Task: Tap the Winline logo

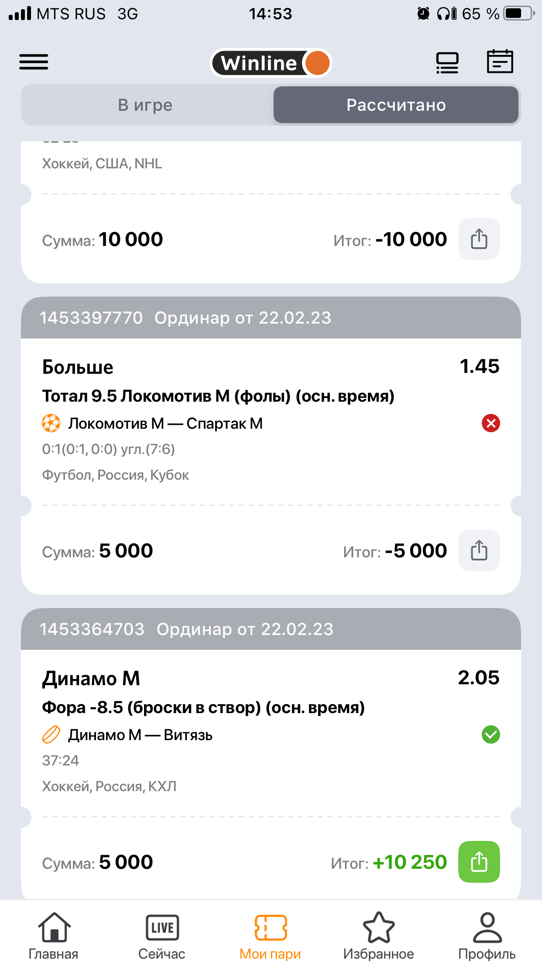Action: [x=271, y=63]
